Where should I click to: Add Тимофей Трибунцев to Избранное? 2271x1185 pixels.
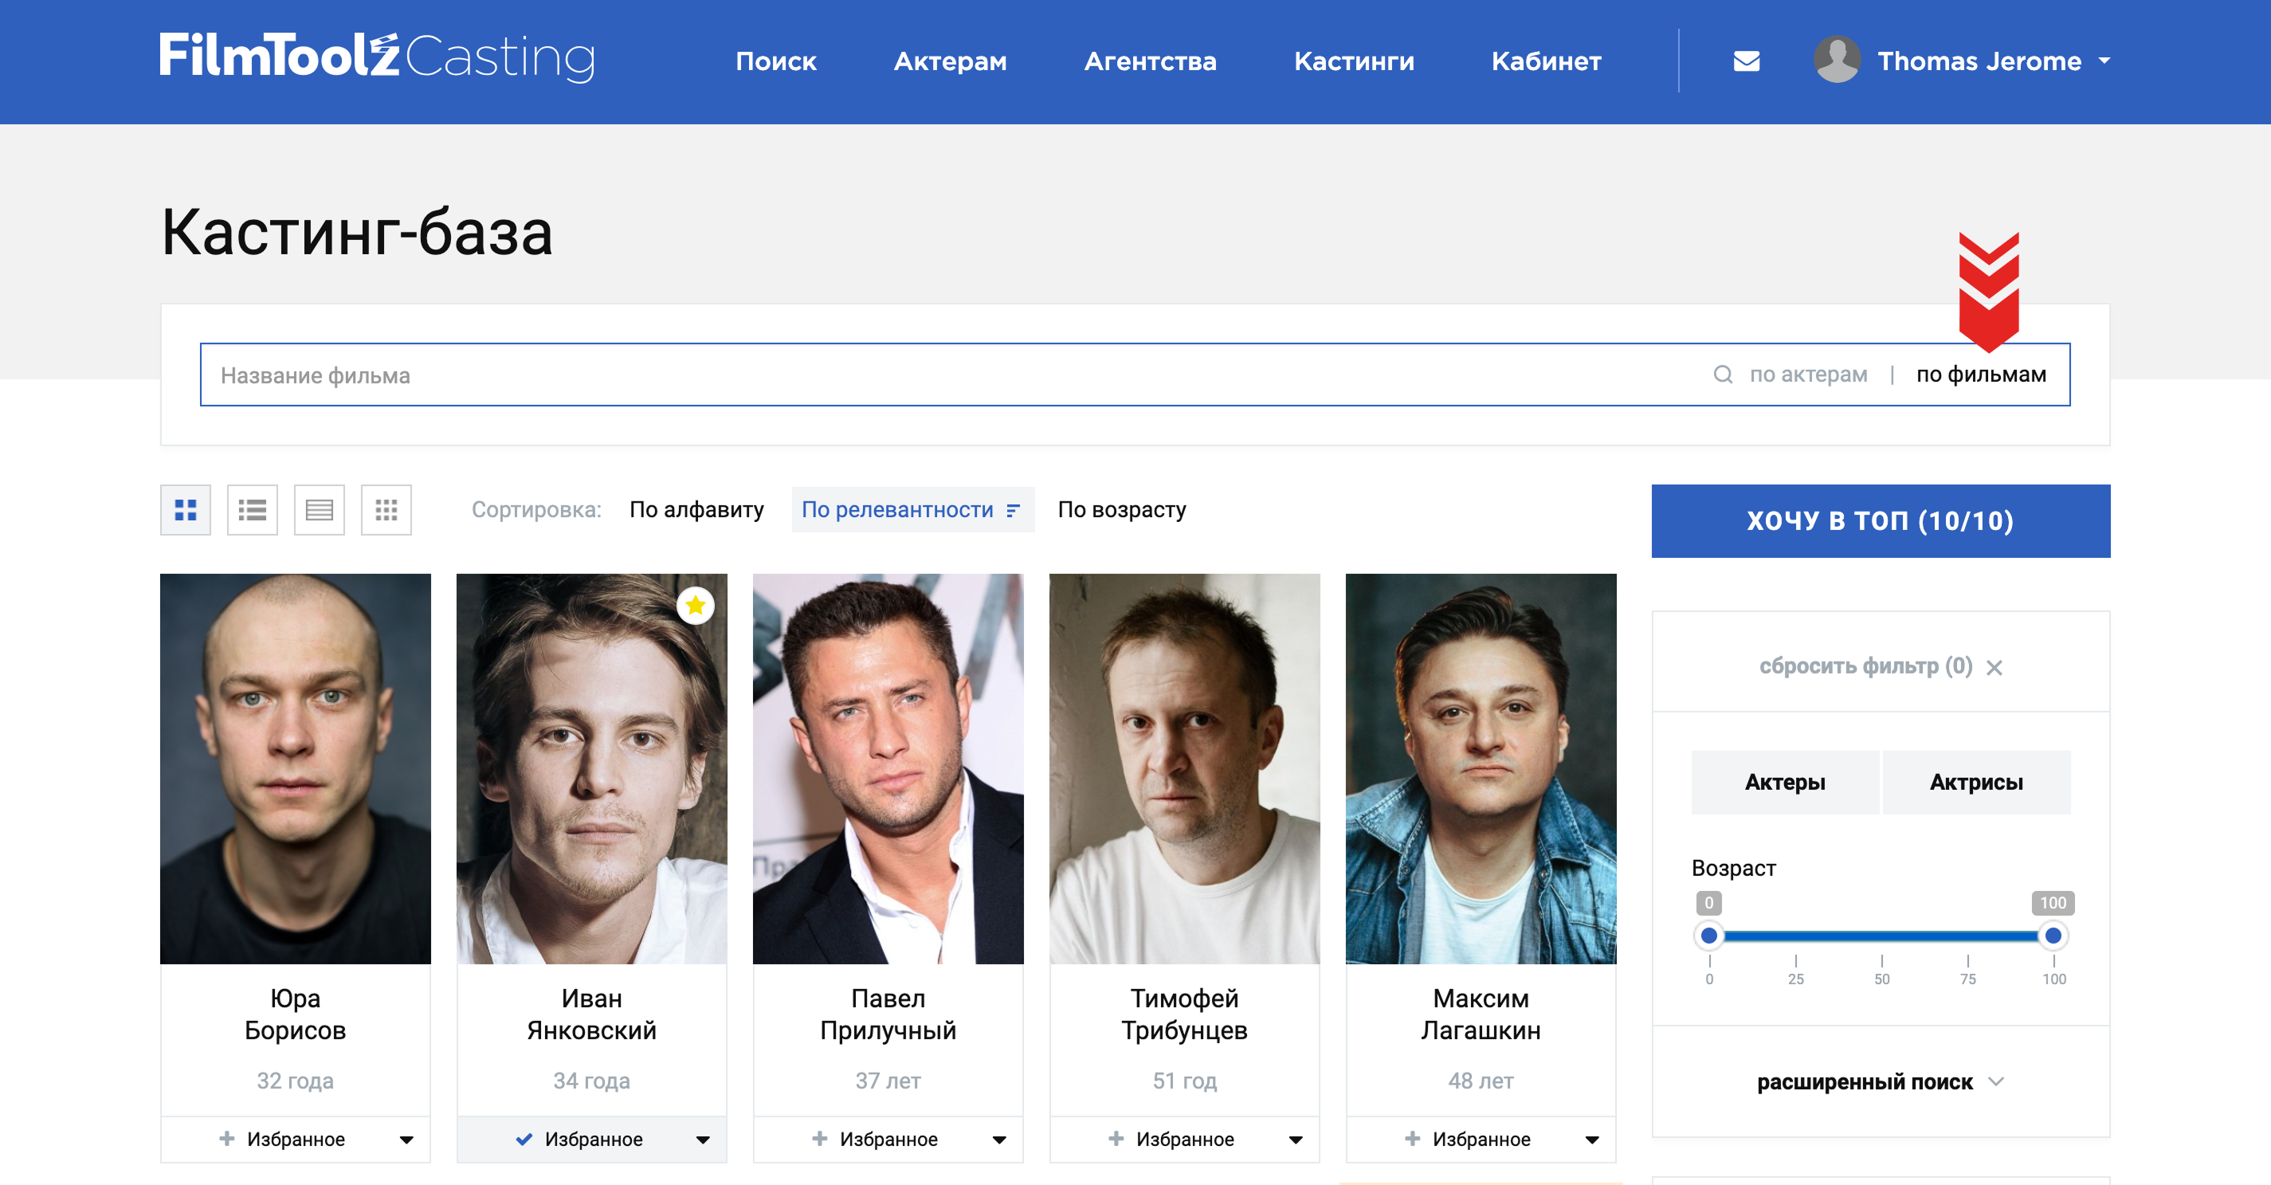coord(1171,1139)
